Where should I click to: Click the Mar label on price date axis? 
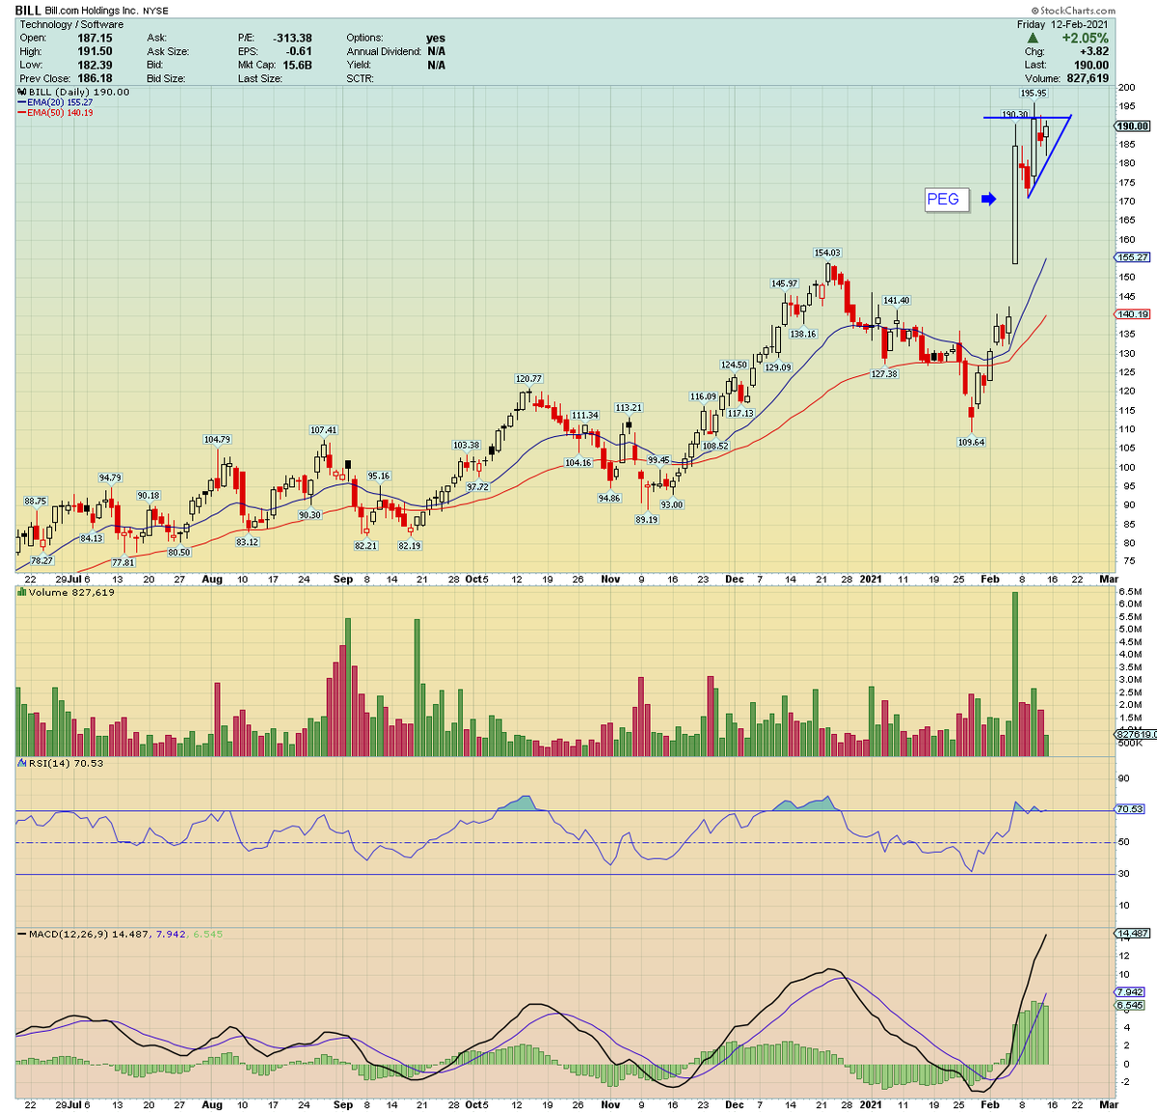click(x=1109, y=580)
